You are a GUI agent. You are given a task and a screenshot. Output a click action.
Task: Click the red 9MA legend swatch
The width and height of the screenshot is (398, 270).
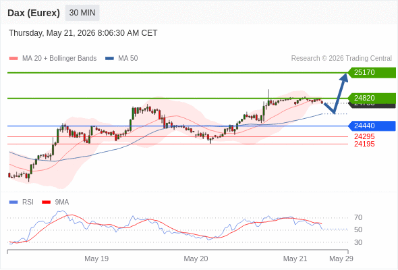(x=46, y=202)
